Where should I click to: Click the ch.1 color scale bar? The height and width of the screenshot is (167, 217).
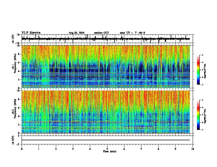pyautogui.click(x=198, y=70)
